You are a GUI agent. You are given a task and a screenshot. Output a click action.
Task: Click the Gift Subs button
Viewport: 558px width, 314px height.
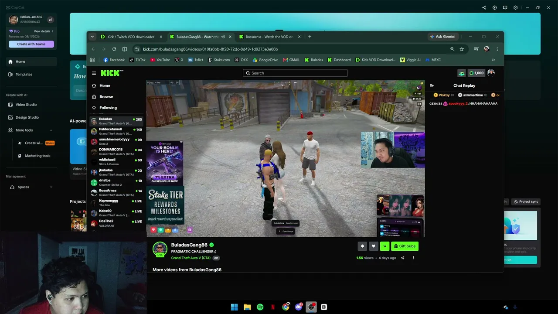pyautogui.click(x=405, y=246)
